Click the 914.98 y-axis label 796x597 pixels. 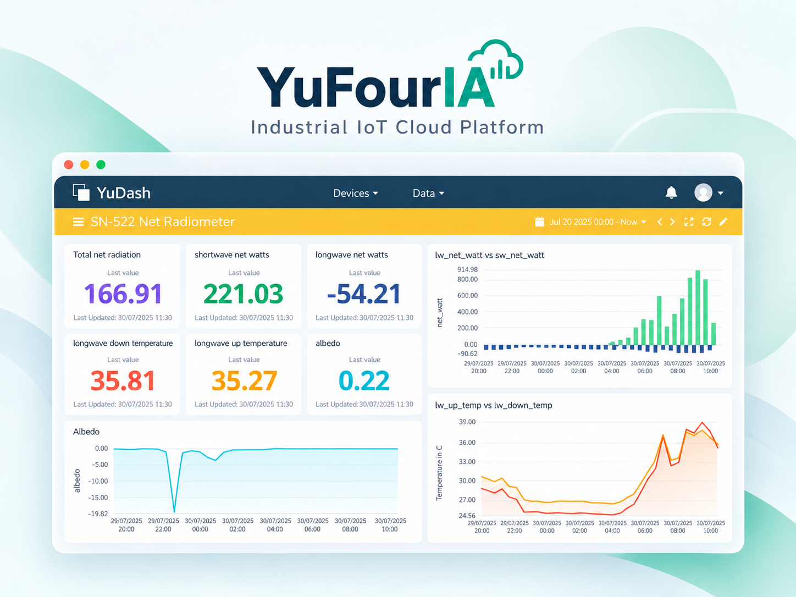pos(467,269)
